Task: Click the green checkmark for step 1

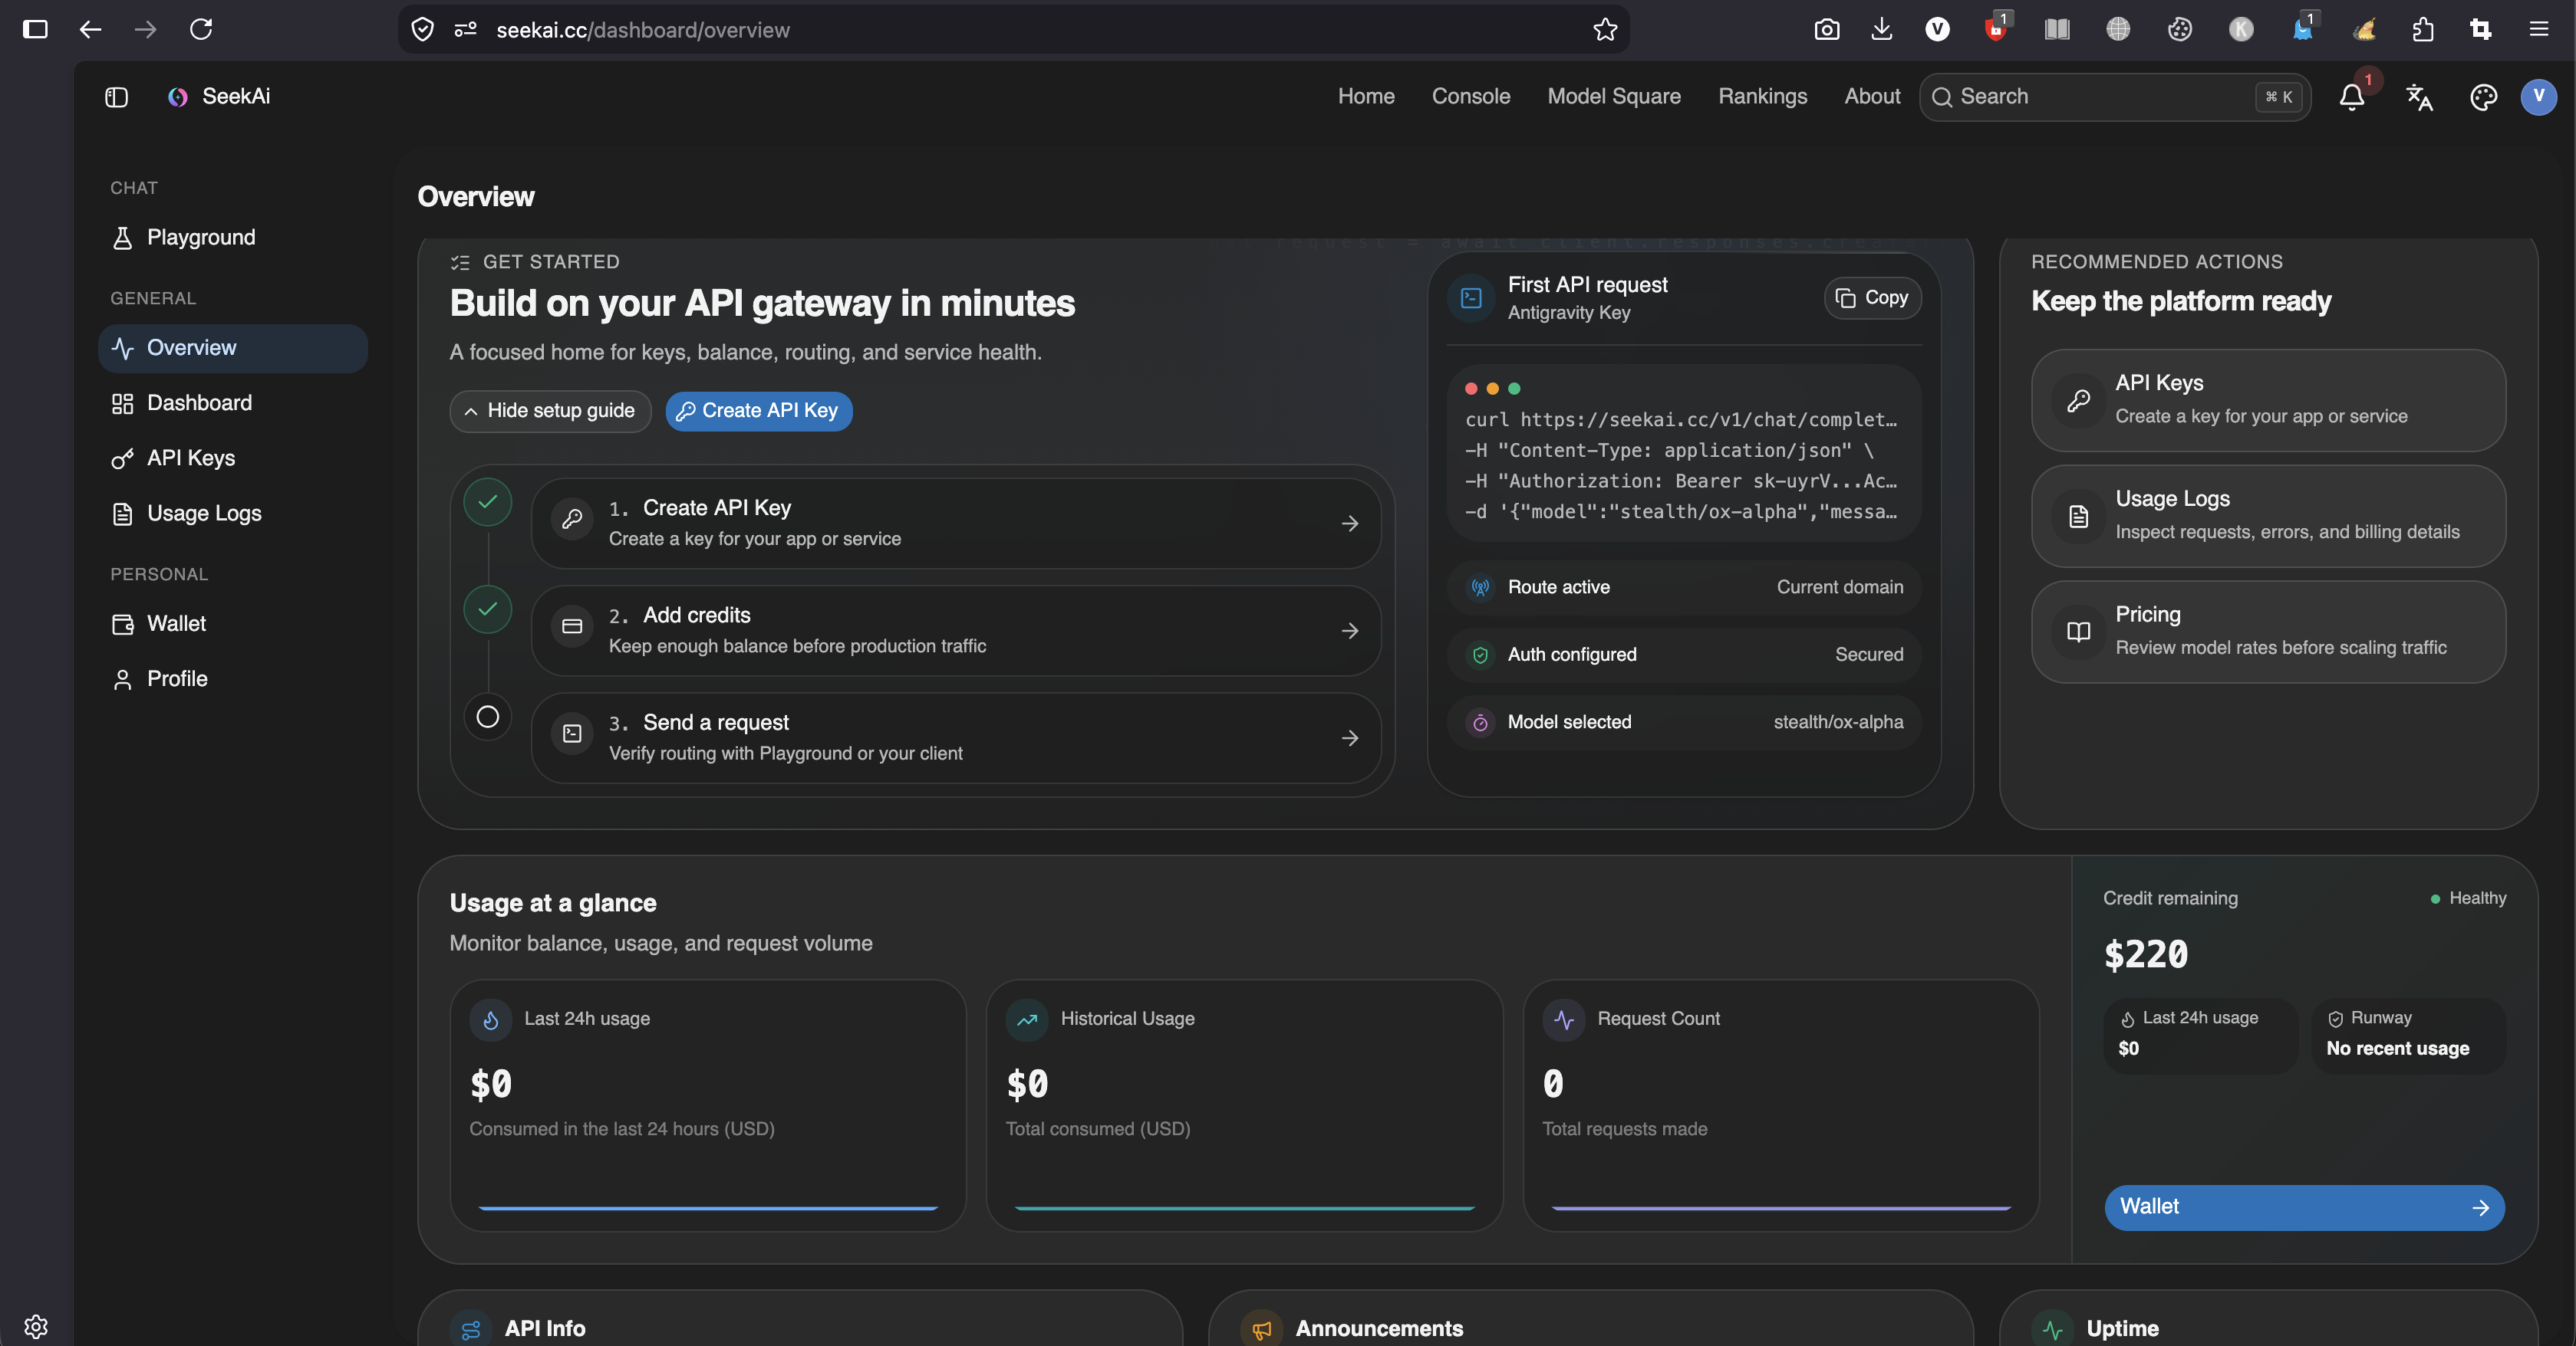Action: pos(488,501)
